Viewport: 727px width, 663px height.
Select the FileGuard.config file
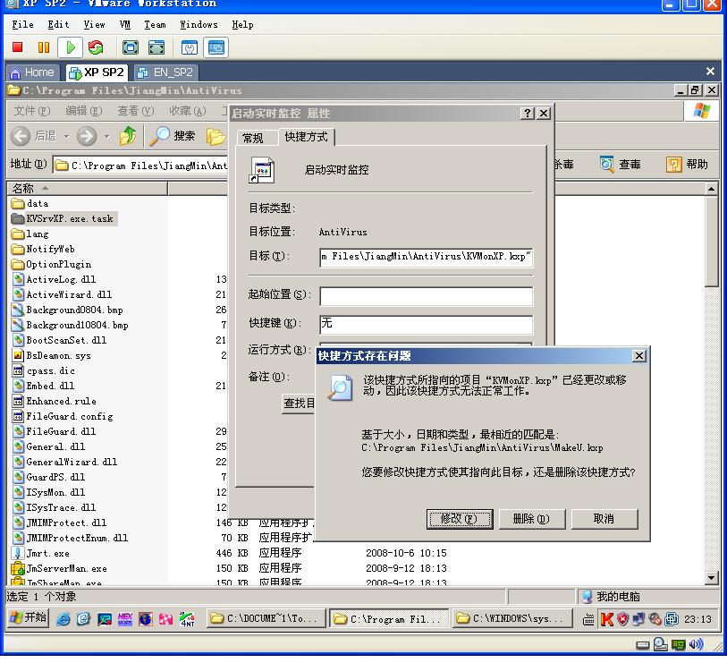pos(62,417)
